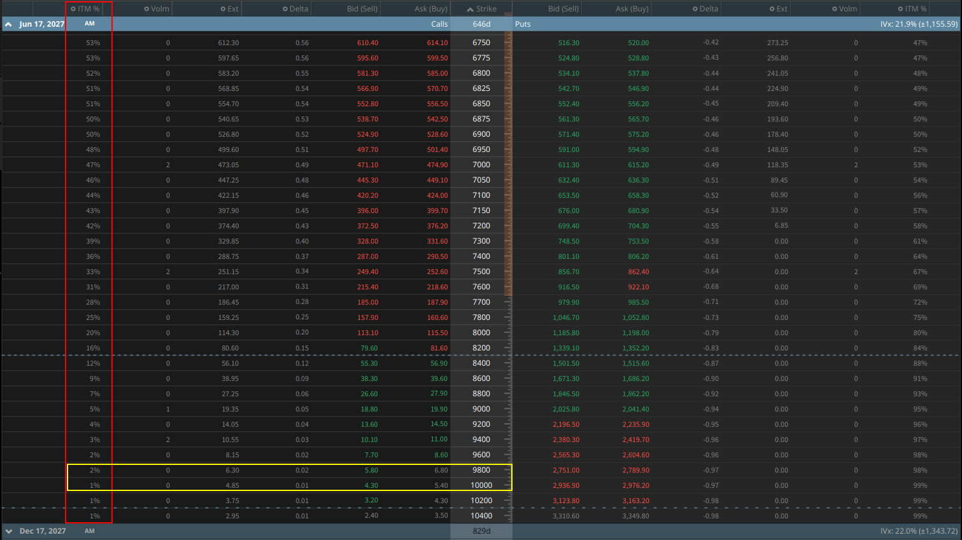Click put bid 516.30 on the 6750 row
962x540 pixels.
[569, 43]
